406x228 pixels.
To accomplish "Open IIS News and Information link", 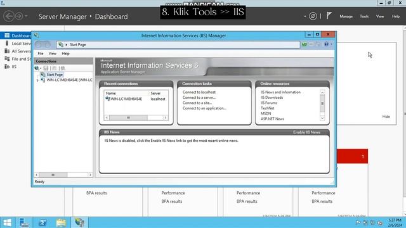I will (280, 92).
